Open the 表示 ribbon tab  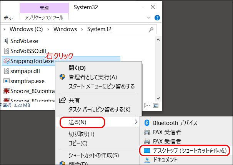click(8, 18)
